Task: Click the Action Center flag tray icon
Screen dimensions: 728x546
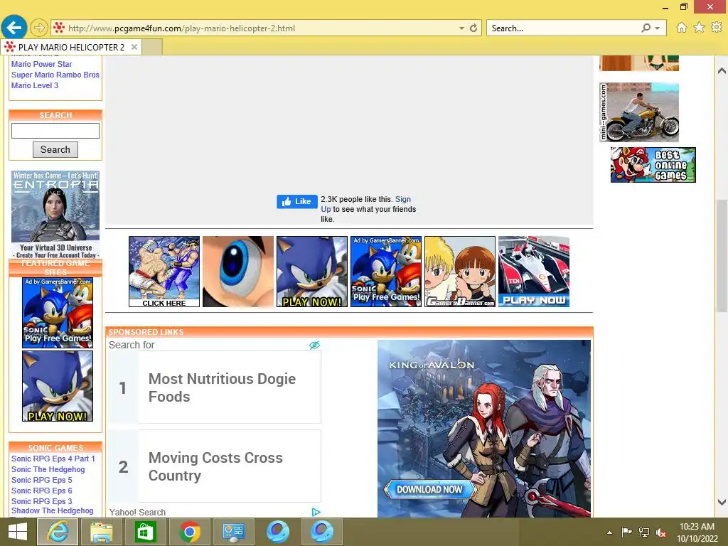Action: [x=626, y=532]
